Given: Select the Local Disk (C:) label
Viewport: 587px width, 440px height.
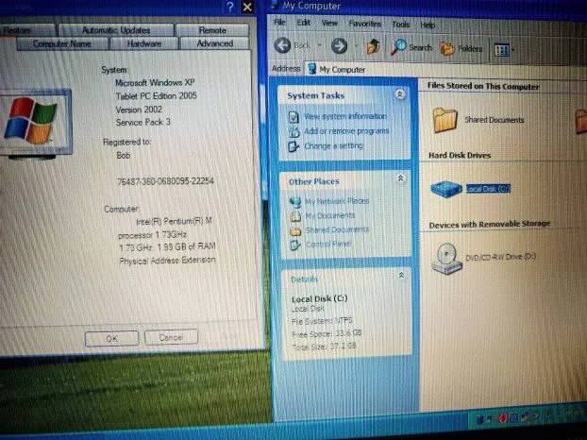Looking at the screenshot, I should pyautogui.click(x=488, y=189).
